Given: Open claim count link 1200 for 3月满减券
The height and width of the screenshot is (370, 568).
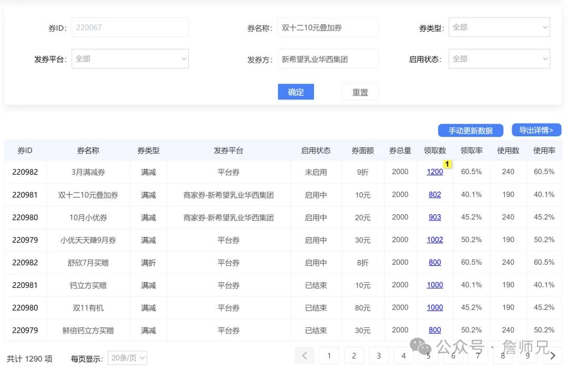Looking at the screenshot, I should tap(434, 172).
